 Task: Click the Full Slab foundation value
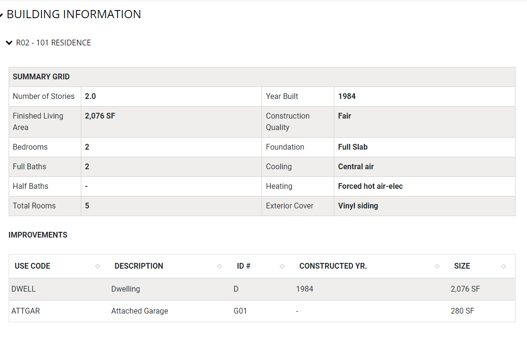[353, 147]
